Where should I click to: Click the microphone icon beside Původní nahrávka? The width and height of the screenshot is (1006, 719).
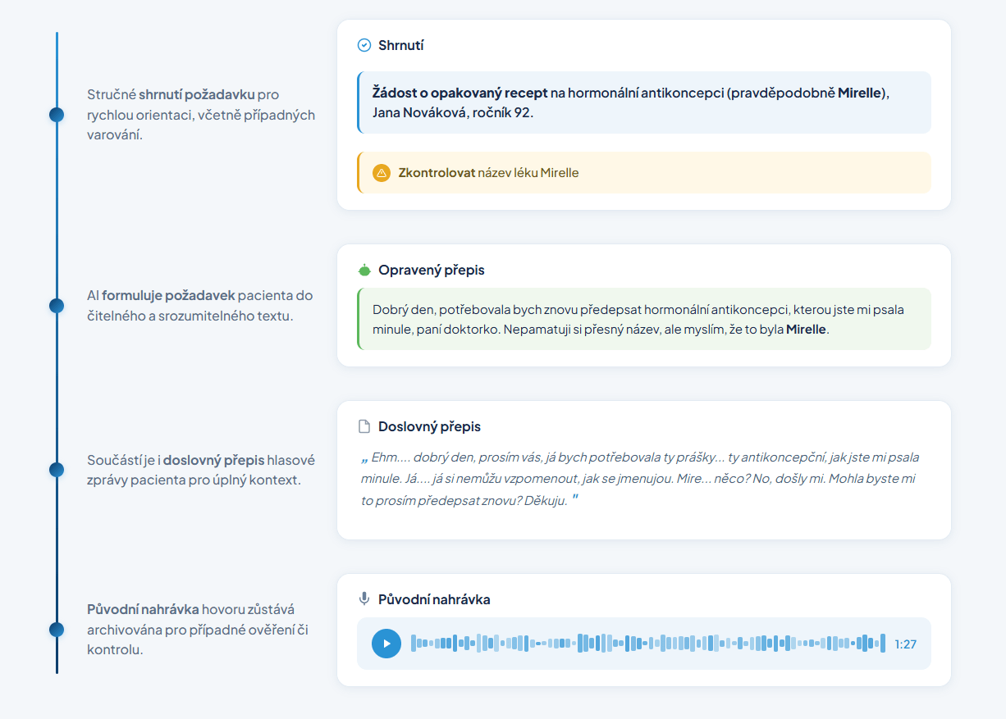pyautogui.click(x=364, y=599)
